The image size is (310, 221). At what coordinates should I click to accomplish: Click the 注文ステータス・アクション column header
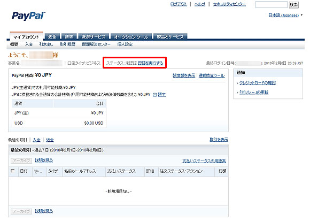point(181,171)
